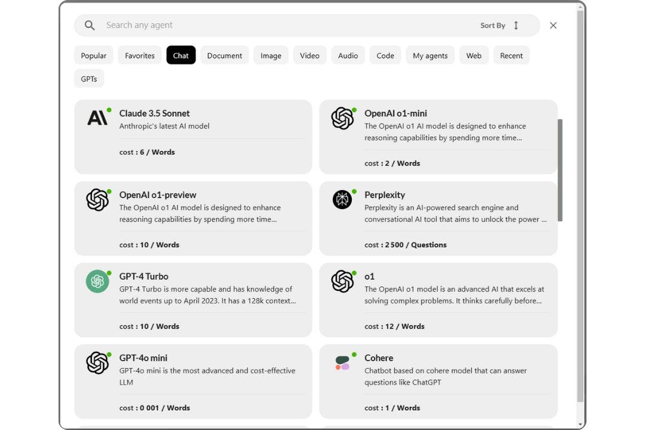Click the o1 model's OpenAI logo
The height and width of the screenshot is (430, 645).
342,281
